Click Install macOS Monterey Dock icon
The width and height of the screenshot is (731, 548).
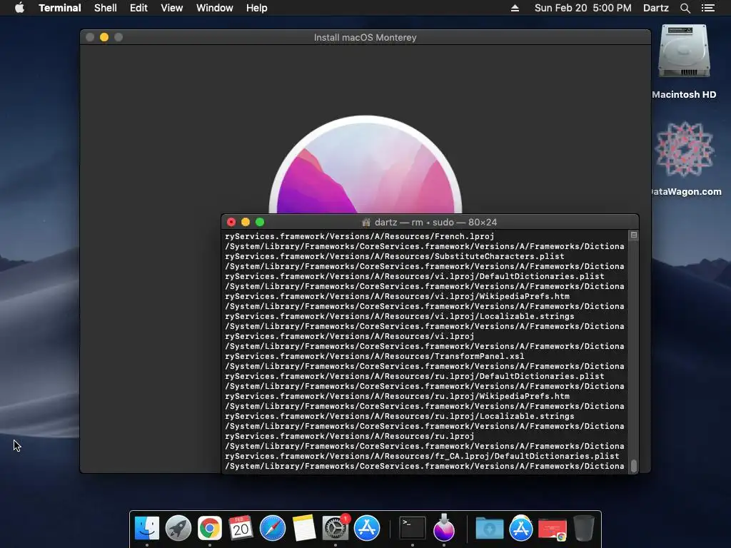click(x=444, y=527)
